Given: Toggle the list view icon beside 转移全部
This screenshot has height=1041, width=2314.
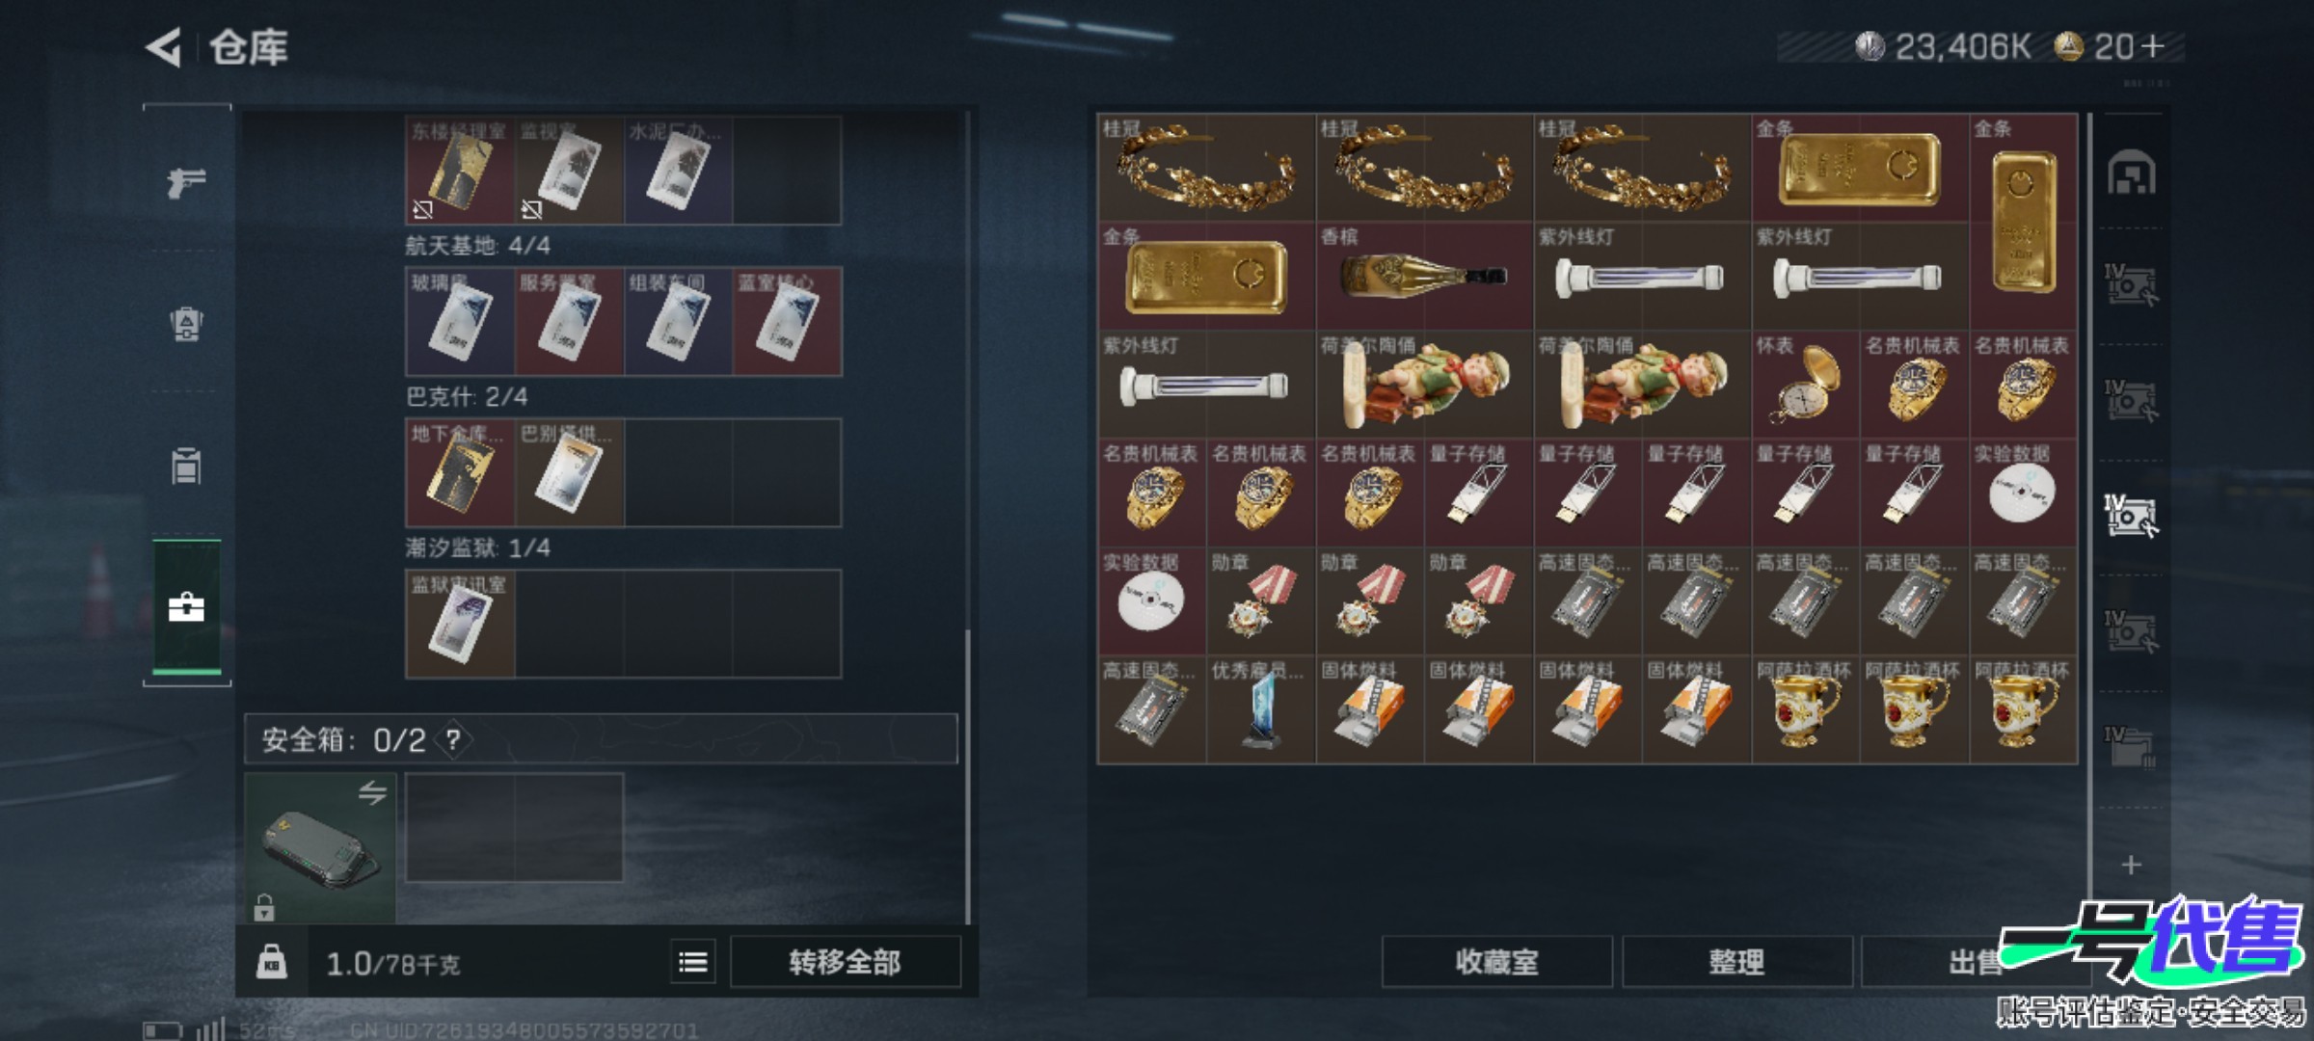Looking at the screenshot, I should 692,962.
